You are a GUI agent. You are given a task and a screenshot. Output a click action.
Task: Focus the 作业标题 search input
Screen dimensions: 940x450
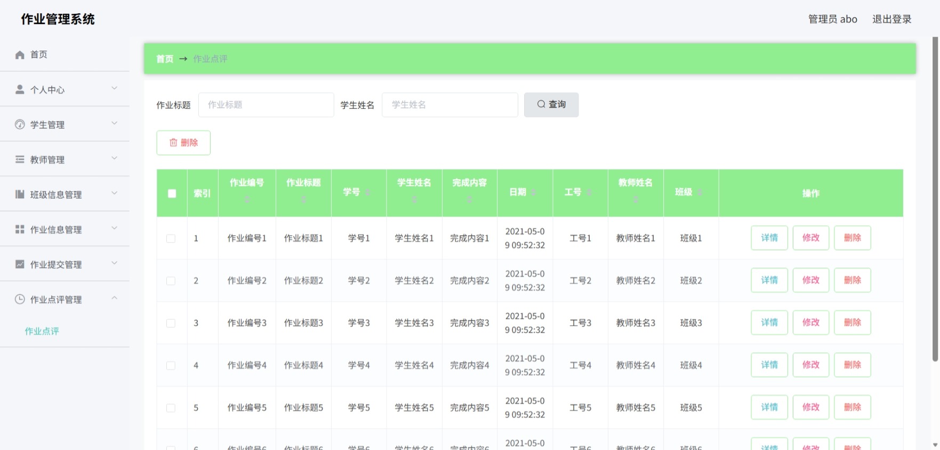pyautogui.click(x=266, y=105)
